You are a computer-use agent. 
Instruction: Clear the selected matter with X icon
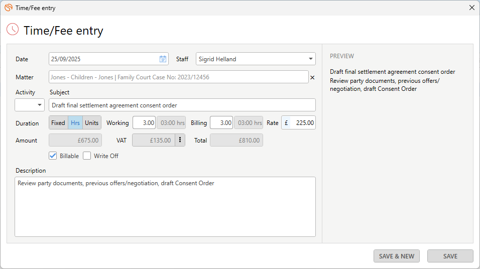312,77
